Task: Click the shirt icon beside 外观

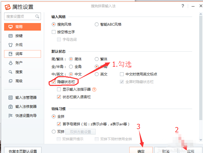Action: click(11, 45)
